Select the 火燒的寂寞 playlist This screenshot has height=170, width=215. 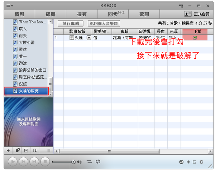click(26, 91)
